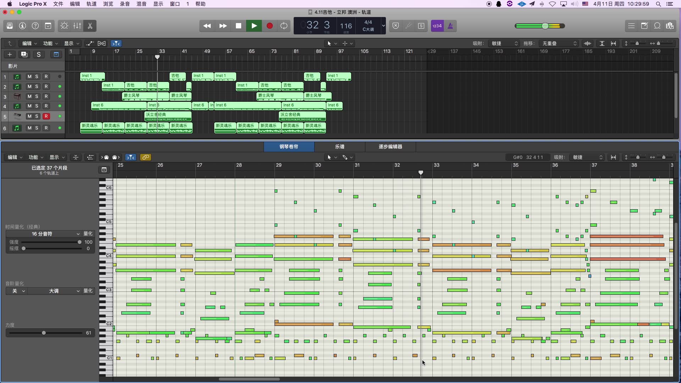
Task: Toggle the Solo S button in control bar
Action: click(x=421, y=26)
